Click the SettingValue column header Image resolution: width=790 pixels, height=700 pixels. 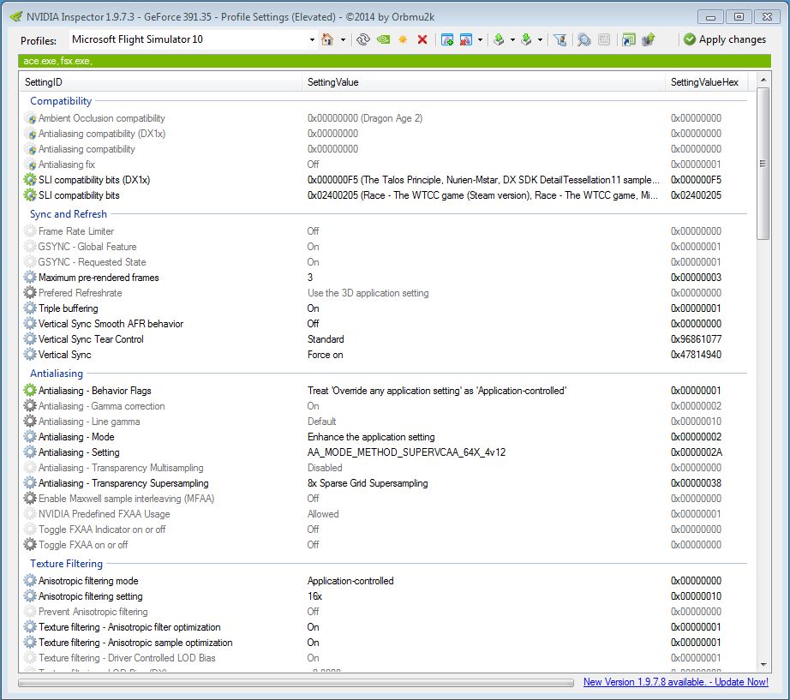click(483, 82)
